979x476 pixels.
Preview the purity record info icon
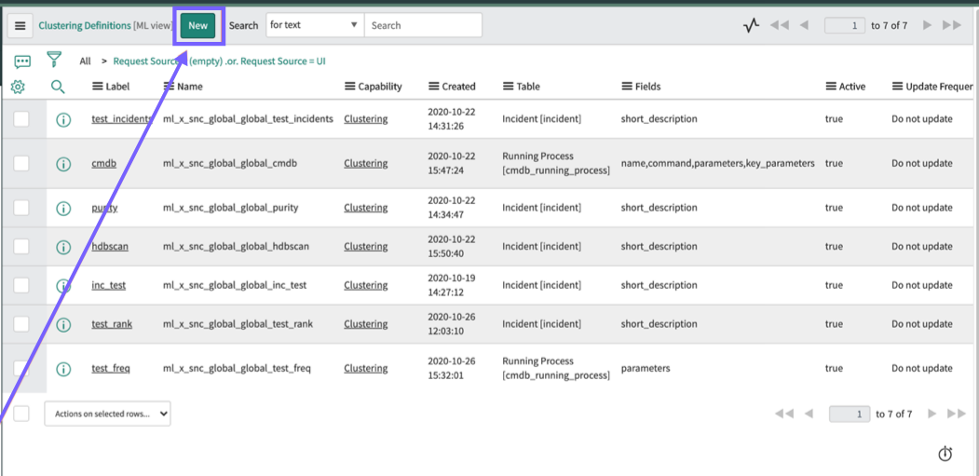[x=63, y=208]
